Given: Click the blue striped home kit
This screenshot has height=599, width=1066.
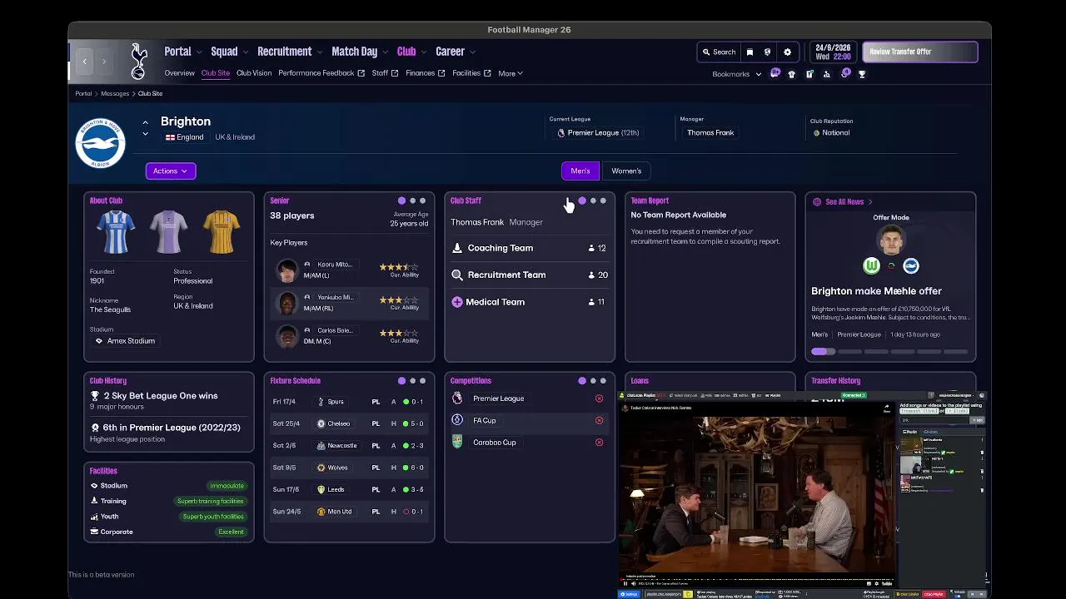Looking at the screenshot, I should [116, 231].
